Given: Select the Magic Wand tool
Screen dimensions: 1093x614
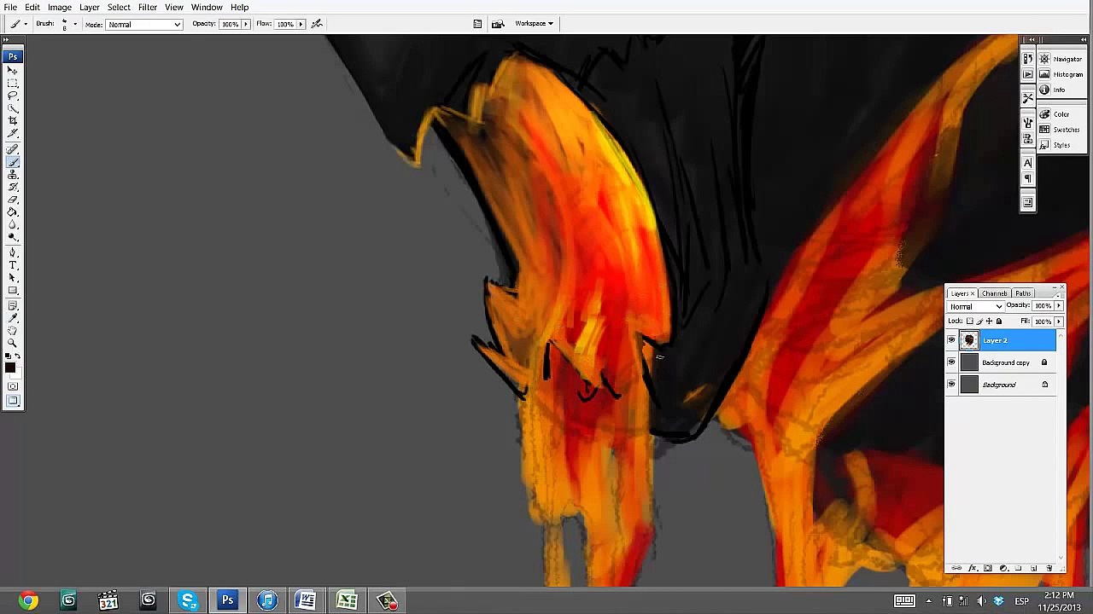Looking at the screenshot, I should [x=13, y=107].
